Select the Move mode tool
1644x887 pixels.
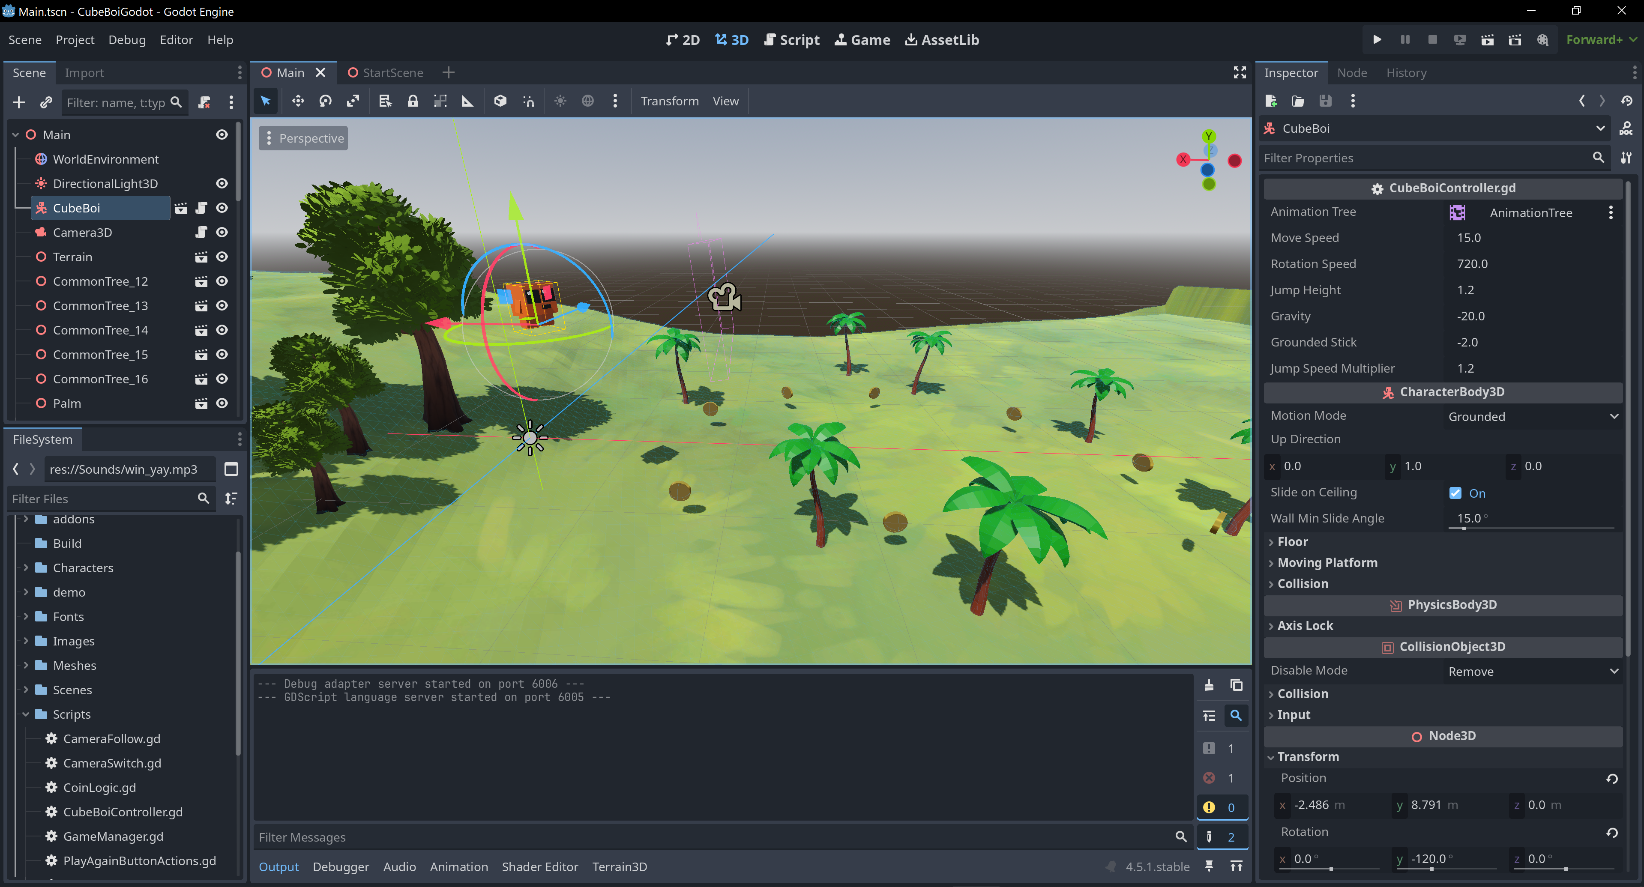click(x=297, y=101)
